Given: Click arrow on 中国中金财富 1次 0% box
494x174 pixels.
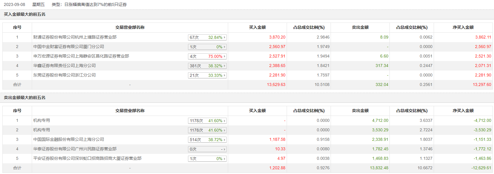Looking at the screenshot, I should coord(225,47).
